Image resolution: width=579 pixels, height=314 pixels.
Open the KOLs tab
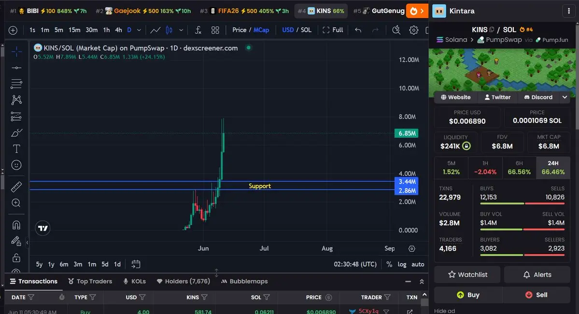134,281
